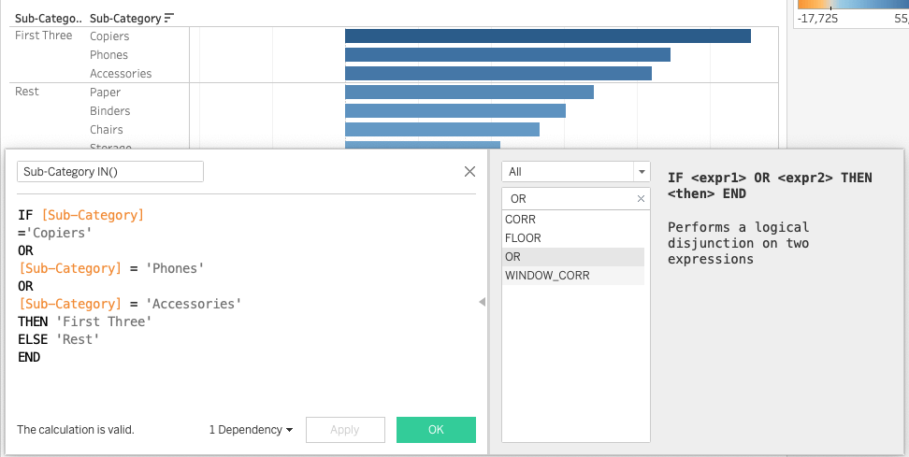Collapse the function reference pane arrow
Image resolution: width=909 pixels, height=457 pixels.
click(x=483, y=302)
